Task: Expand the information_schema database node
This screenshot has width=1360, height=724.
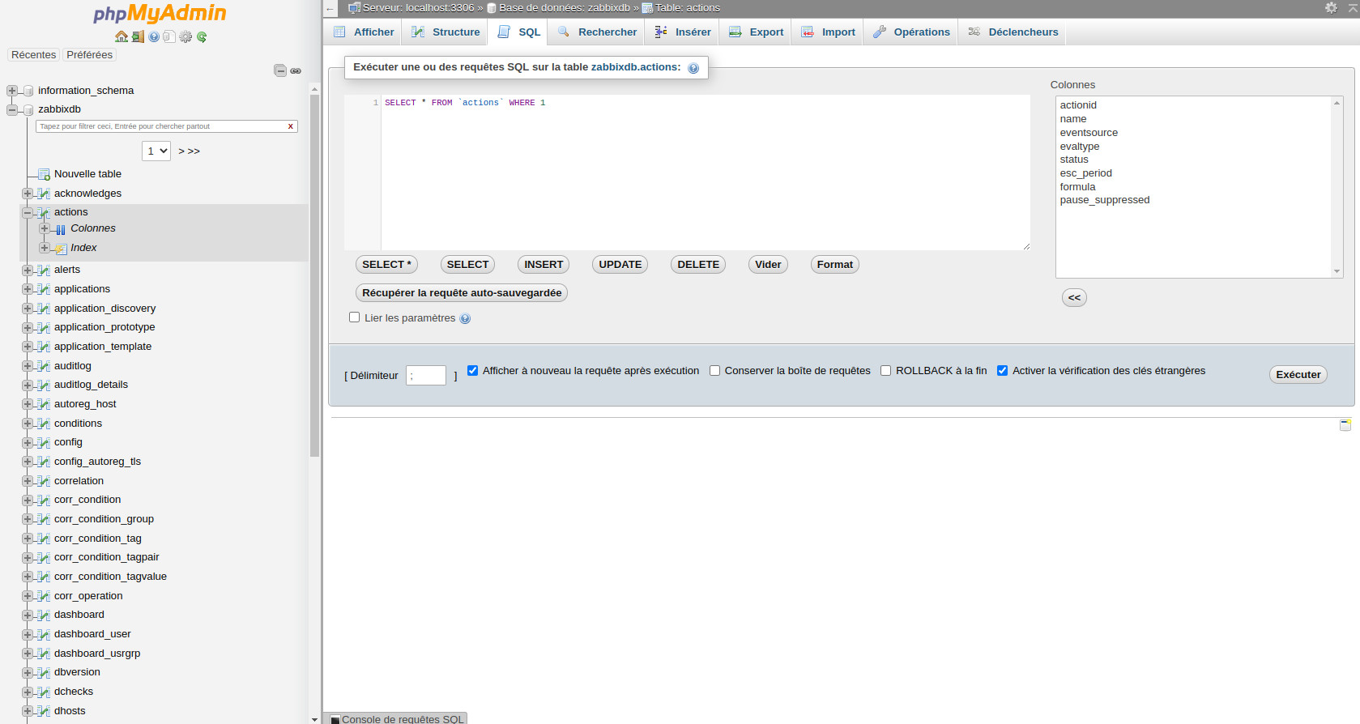Action: (x=12, y=91)
